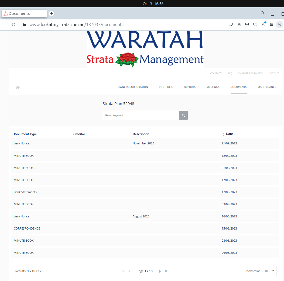The image size is (284, 281).
Task: Click the padlock site security icon
Action: tap(24, 25)
